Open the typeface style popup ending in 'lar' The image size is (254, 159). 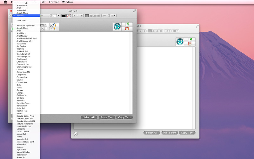pyautogui.click(x=45, y=16)
